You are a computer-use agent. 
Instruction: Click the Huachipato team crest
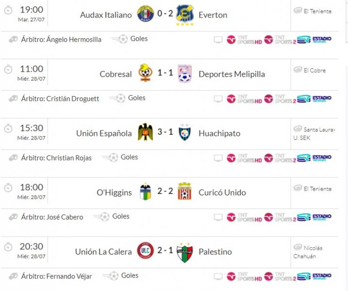tap(184, 133)
